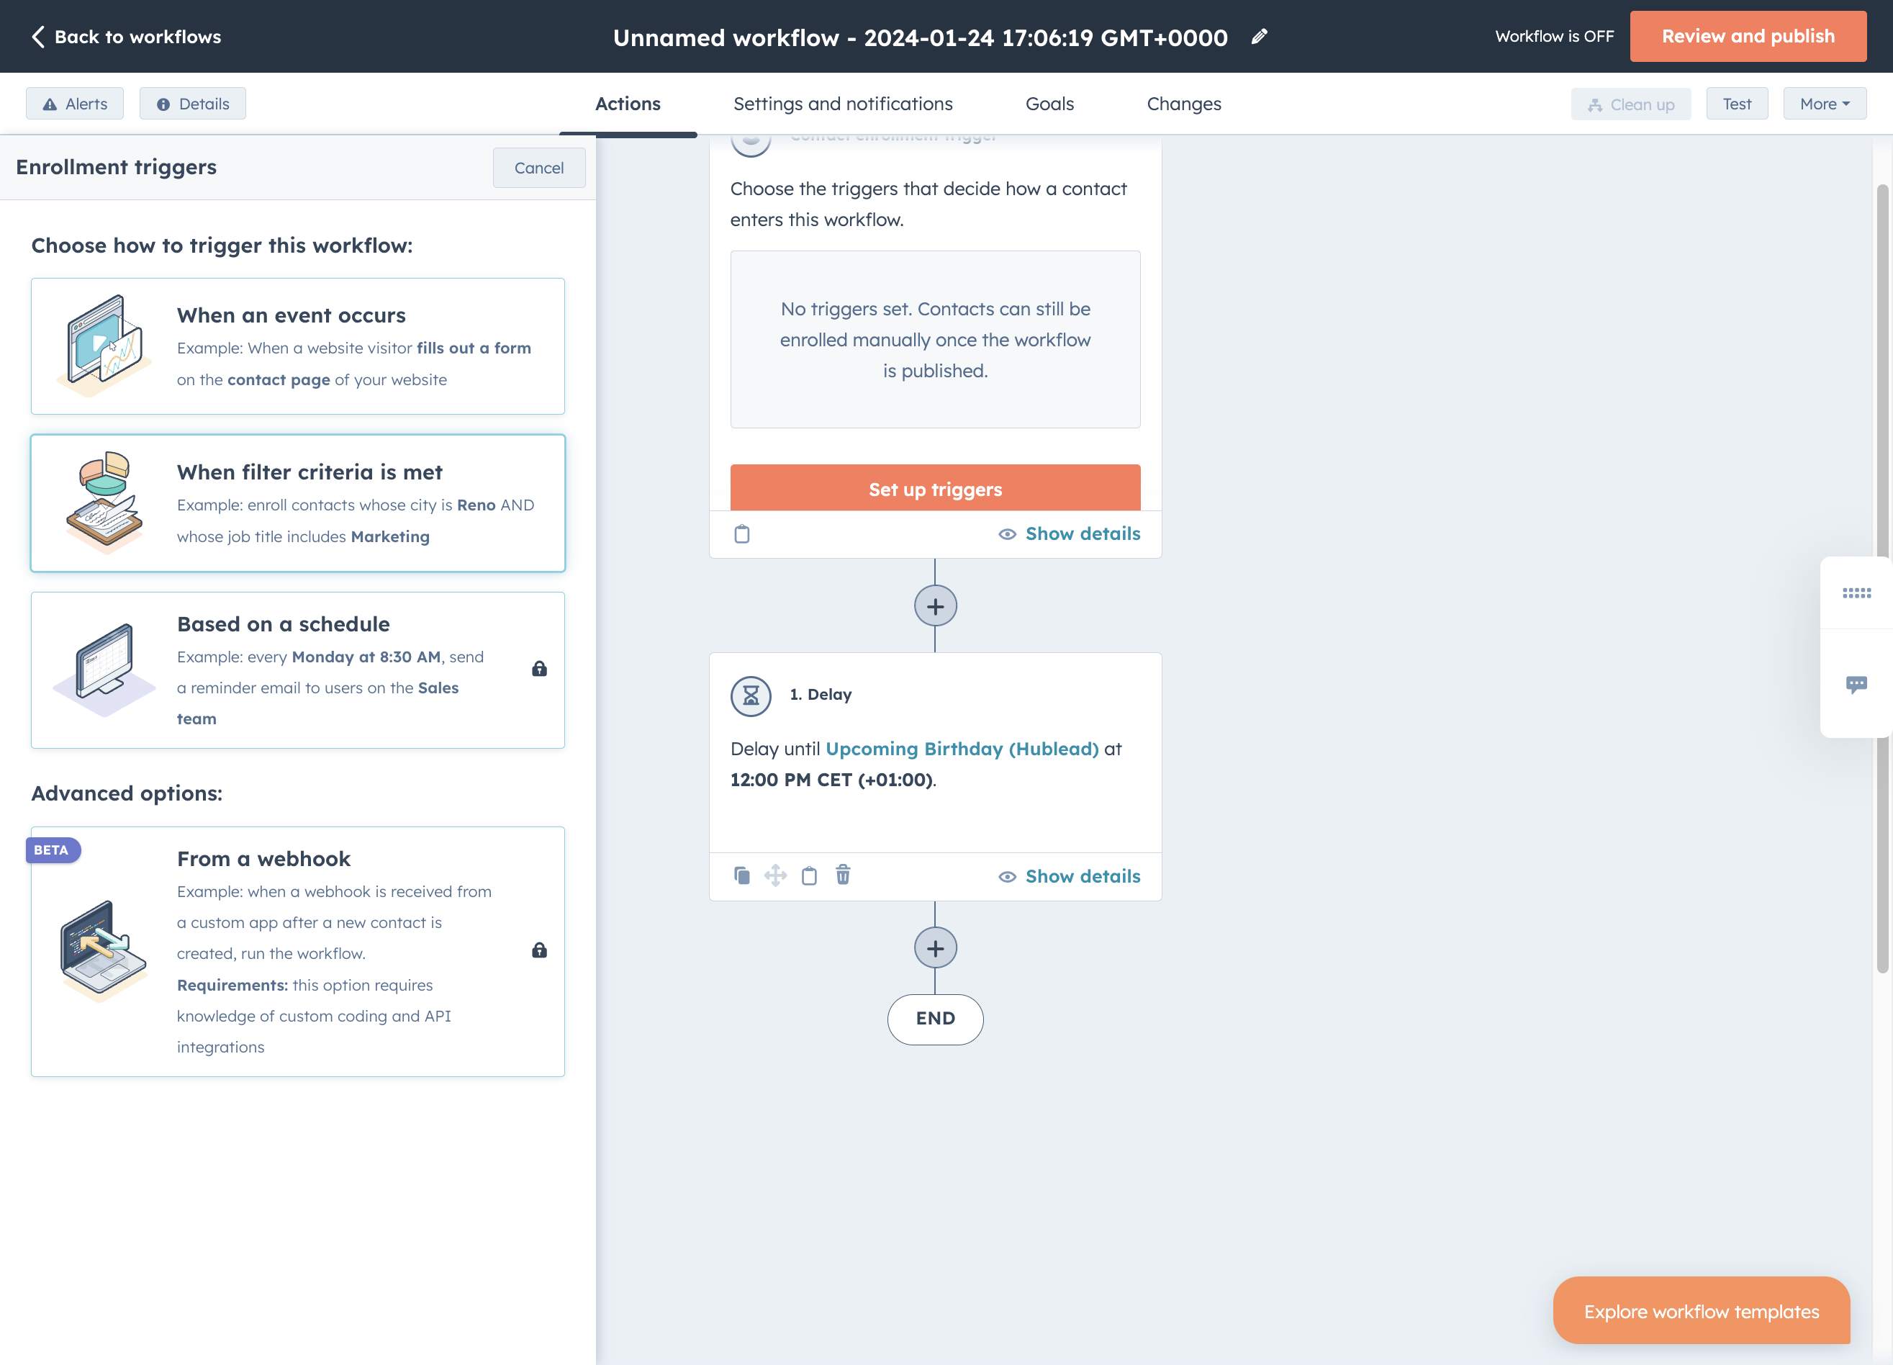The image size is (1893, 1365).
Task: Switch to Settings and notifications tab
Action: (x=843, y=104)
